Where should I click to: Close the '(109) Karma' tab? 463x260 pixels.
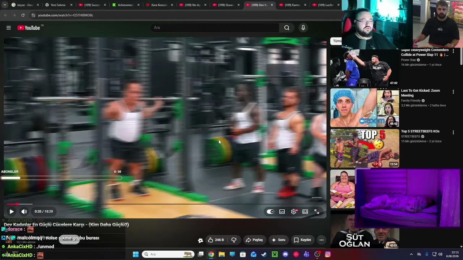pos(305,5)
